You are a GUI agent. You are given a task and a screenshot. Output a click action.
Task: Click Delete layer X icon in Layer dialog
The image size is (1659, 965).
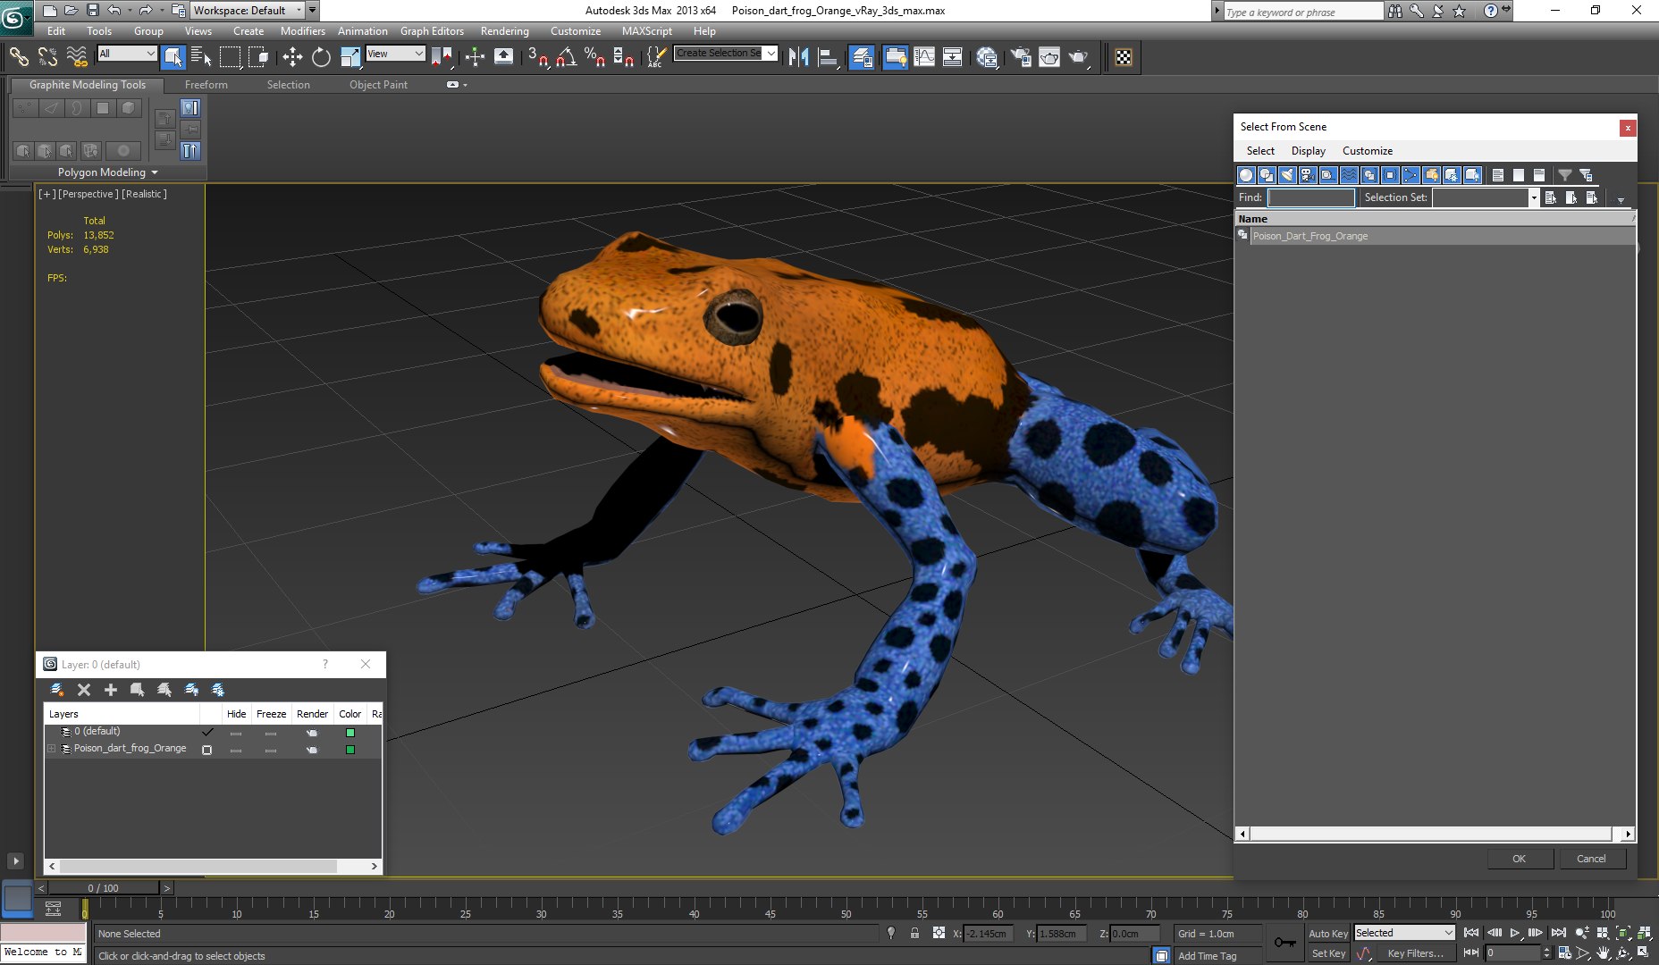[x=84, y=690]
